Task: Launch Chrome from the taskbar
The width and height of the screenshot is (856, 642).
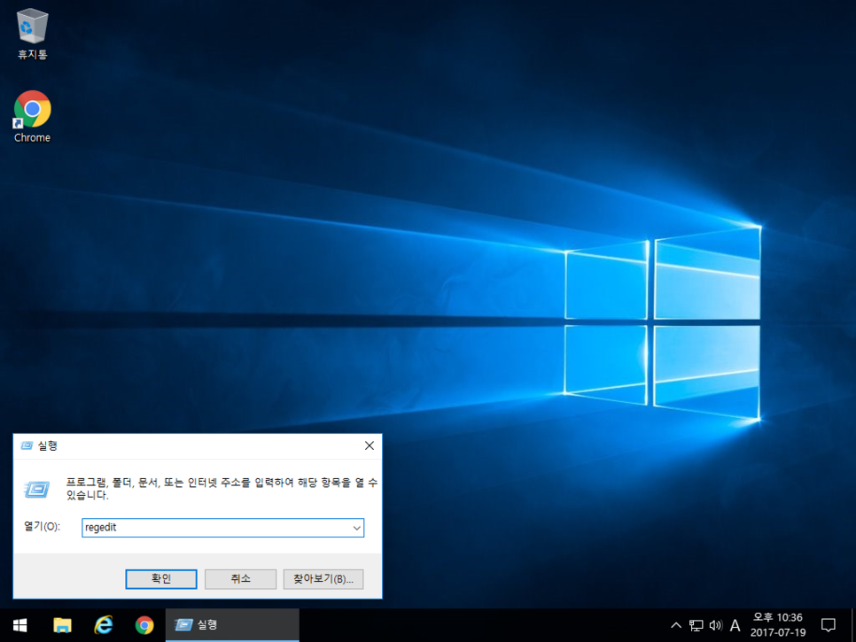Action: (x=144, y=625)
